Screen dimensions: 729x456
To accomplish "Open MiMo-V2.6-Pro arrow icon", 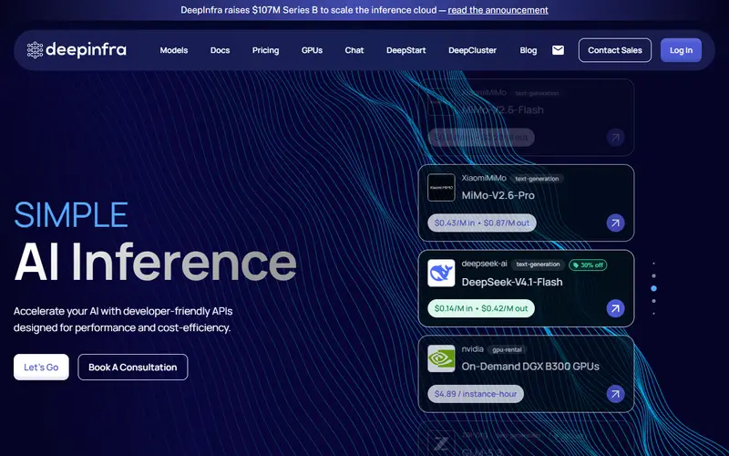I will [x=615, y=223].
